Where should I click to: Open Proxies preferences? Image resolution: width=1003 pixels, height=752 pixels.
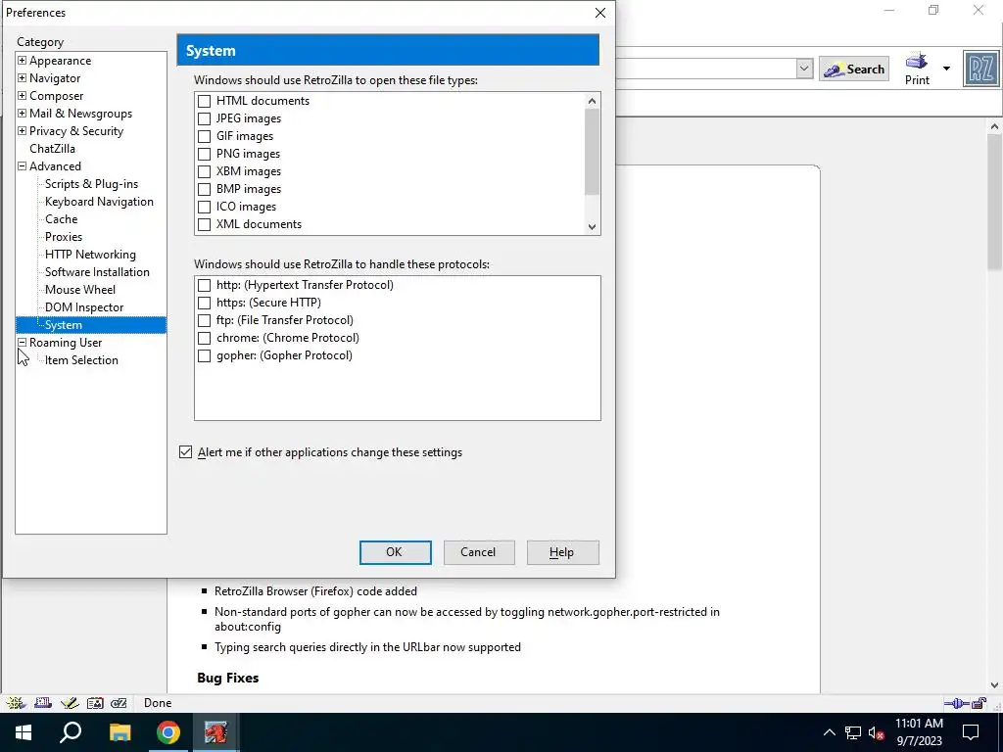[64, 237]
